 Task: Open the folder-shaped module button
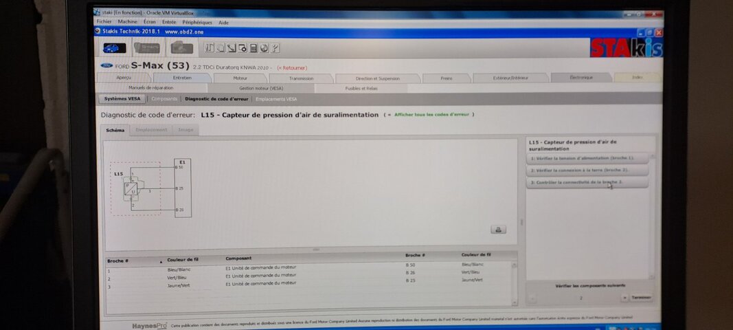pyautogui.click(x=181, y=47)
